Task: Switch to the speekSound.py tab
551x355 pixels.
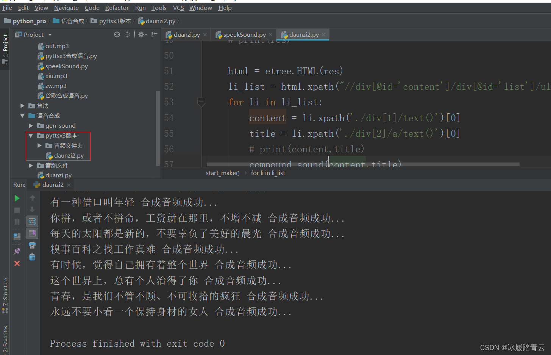Action: [x=244, y=34]
